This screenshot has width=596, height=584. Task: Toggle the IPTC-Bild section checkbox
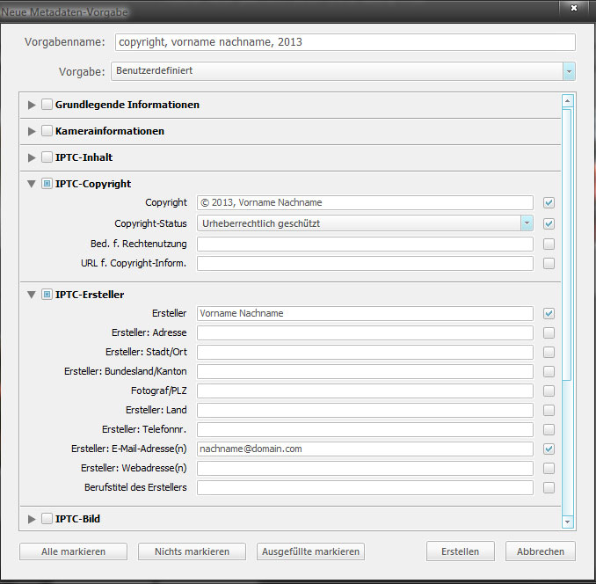[47, 519]
